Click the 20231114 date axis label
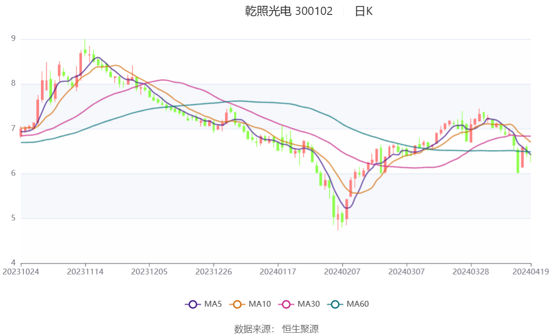Image resolution: width=553 pixels, height=336 pixels. 85,272
